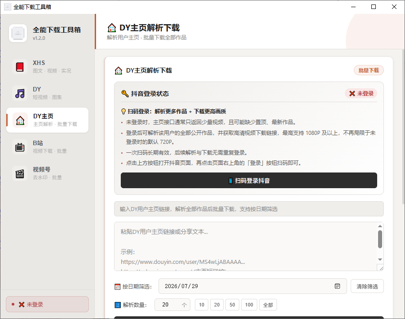Click the red X in the sidebar login status
The width and height of the screenshot is (405, 319).
(22, 305)
